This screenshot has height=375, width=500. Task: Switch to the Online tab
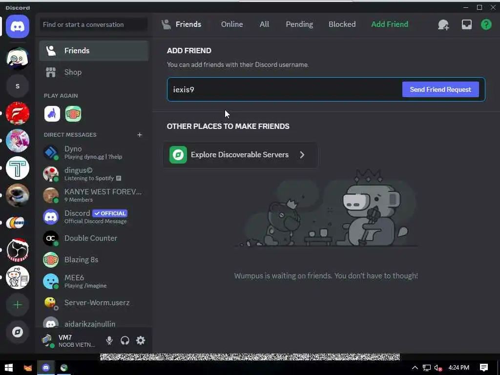click(x=232, y=24)
